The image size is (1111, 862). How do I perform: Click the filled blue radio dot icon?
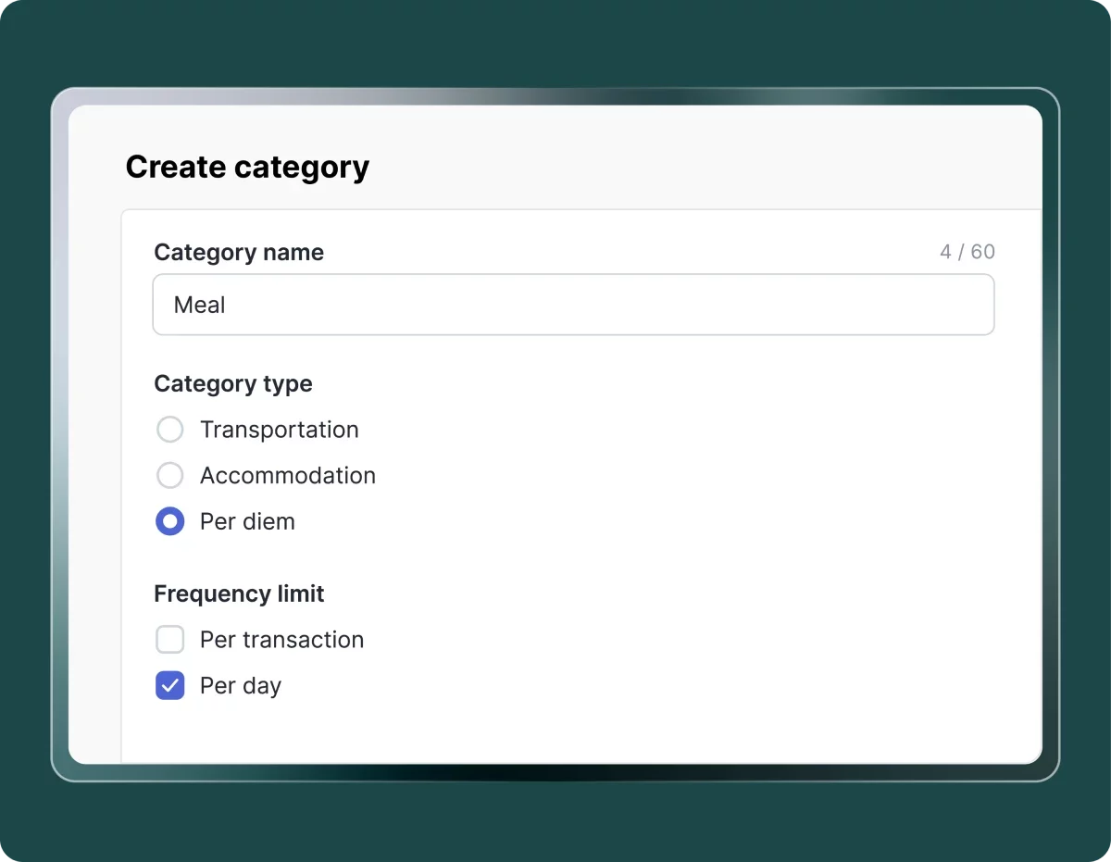[x=169, y=522]
